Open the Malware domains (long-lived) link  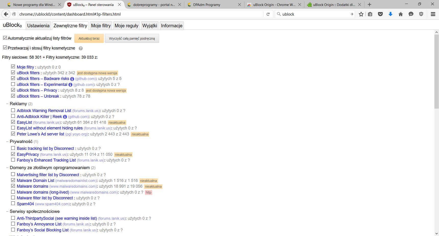click(x=43, y=192)
